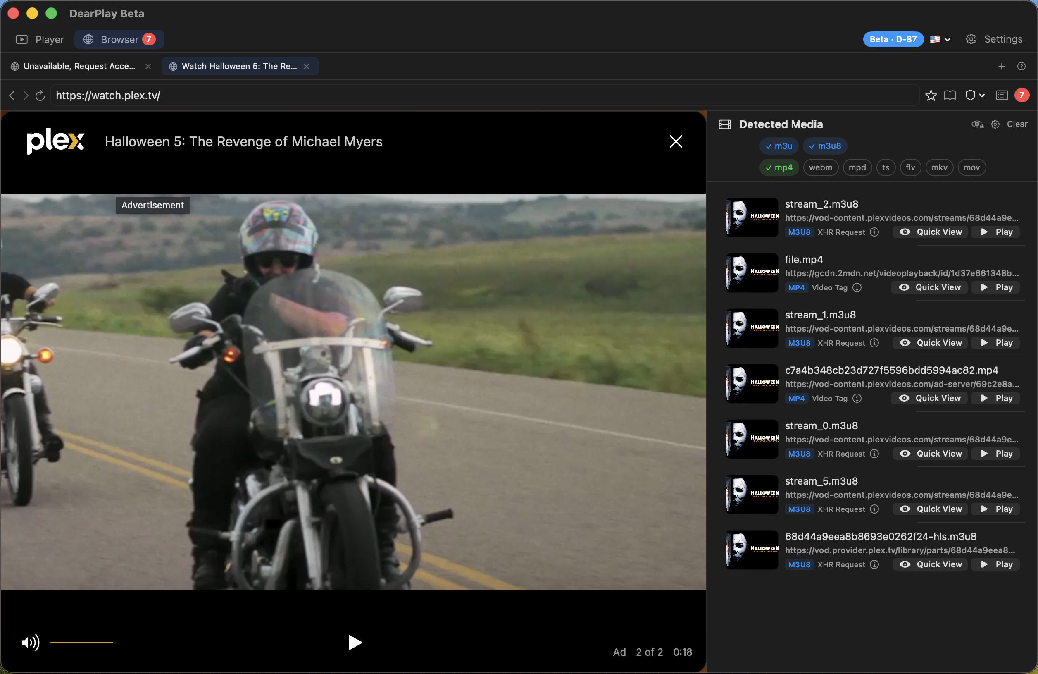The height and width of the screenshot is (674, 1038).
Task: Enable the webm format filter
Action: pos(821,167)
